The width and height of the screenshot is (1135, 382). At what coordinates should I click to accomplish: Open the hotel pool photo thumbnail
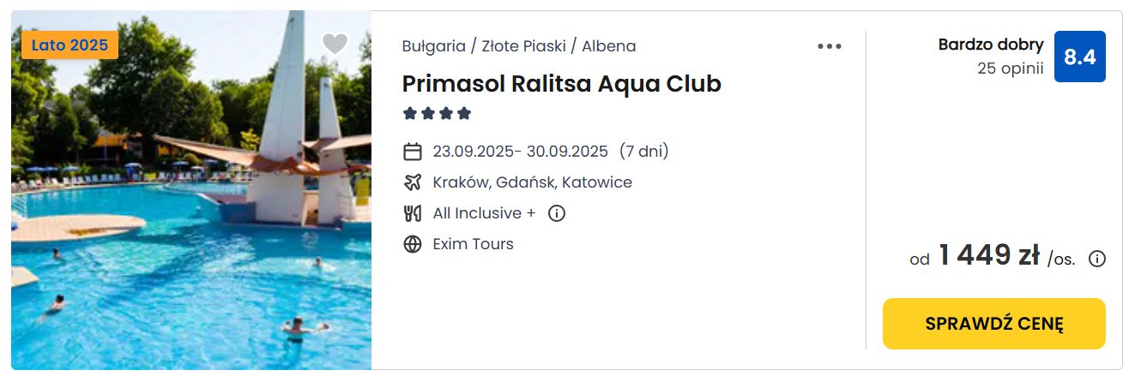pyautogui.click(x=191, y=190)
